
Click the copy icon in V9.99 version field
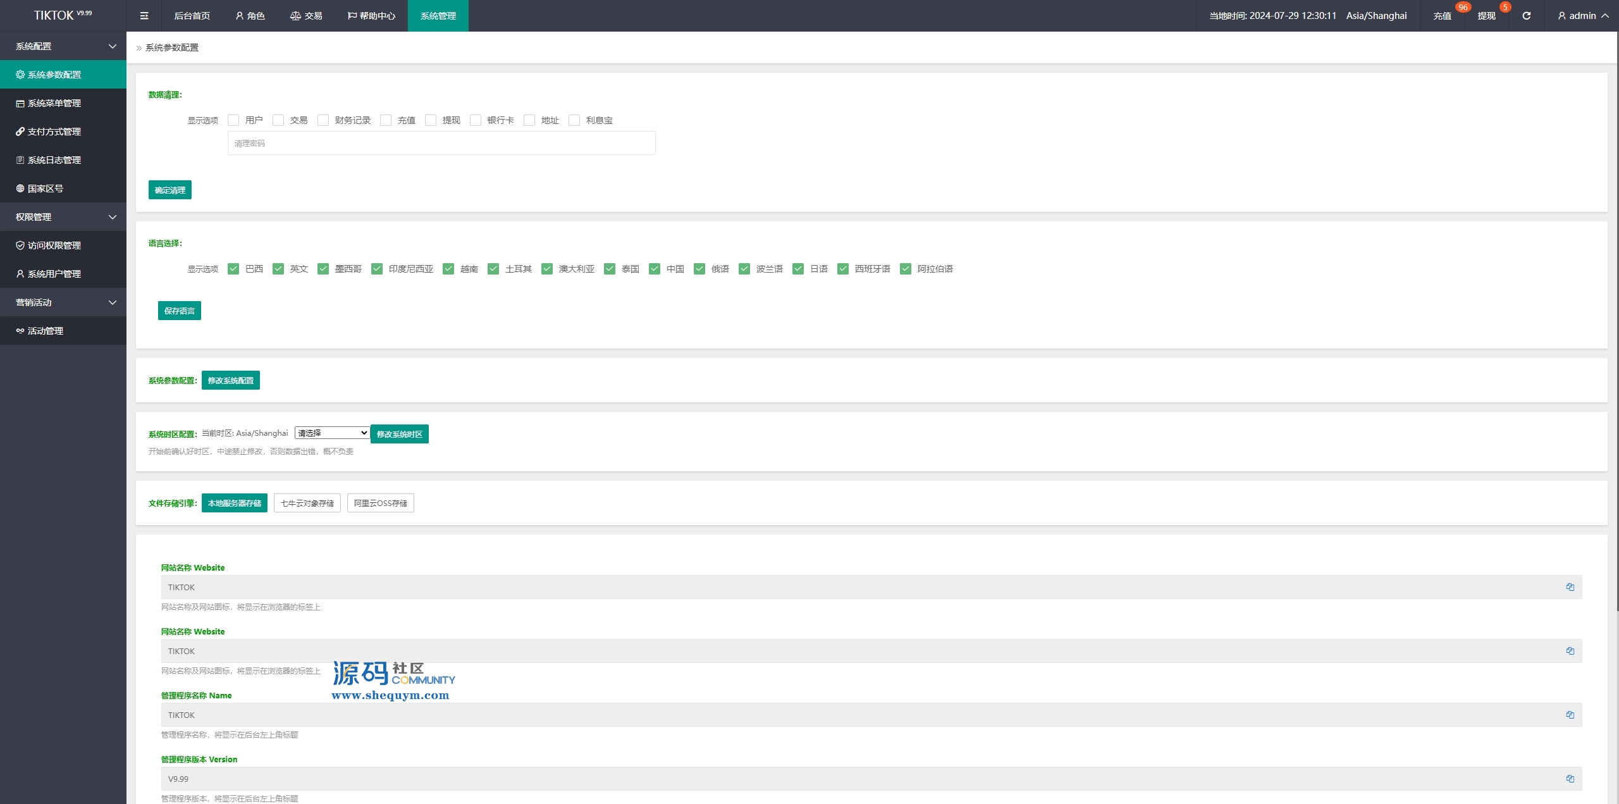tap(1570, 779)
